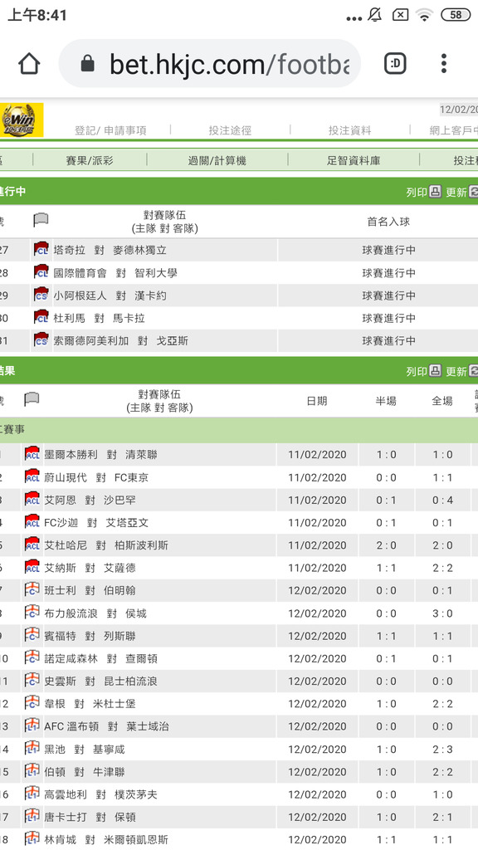Click the print icon in results header
478x850 pixels.
435,371
